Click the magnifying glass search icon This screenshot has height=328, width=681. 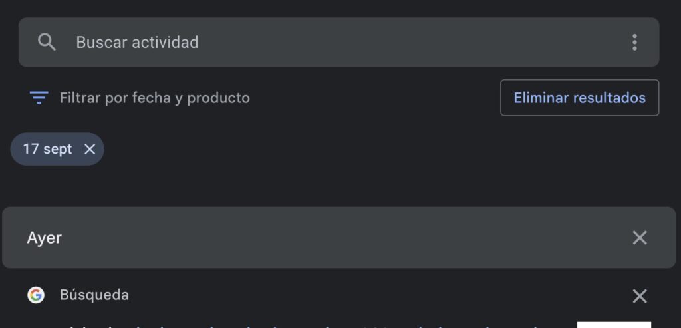click(x=47, y=42)
